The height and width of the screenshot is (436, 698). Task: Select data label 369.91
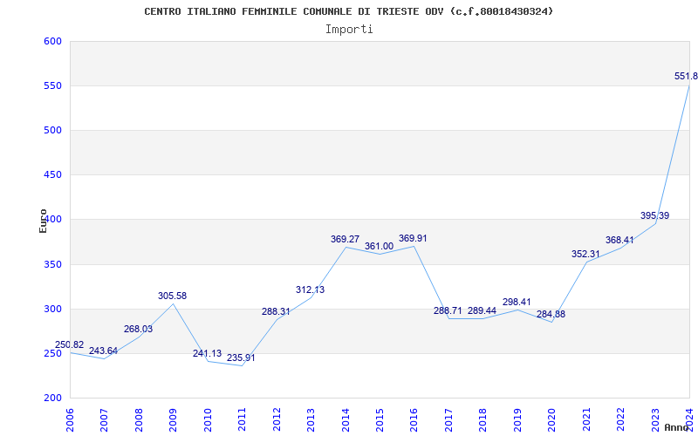(x=413, y=238)
